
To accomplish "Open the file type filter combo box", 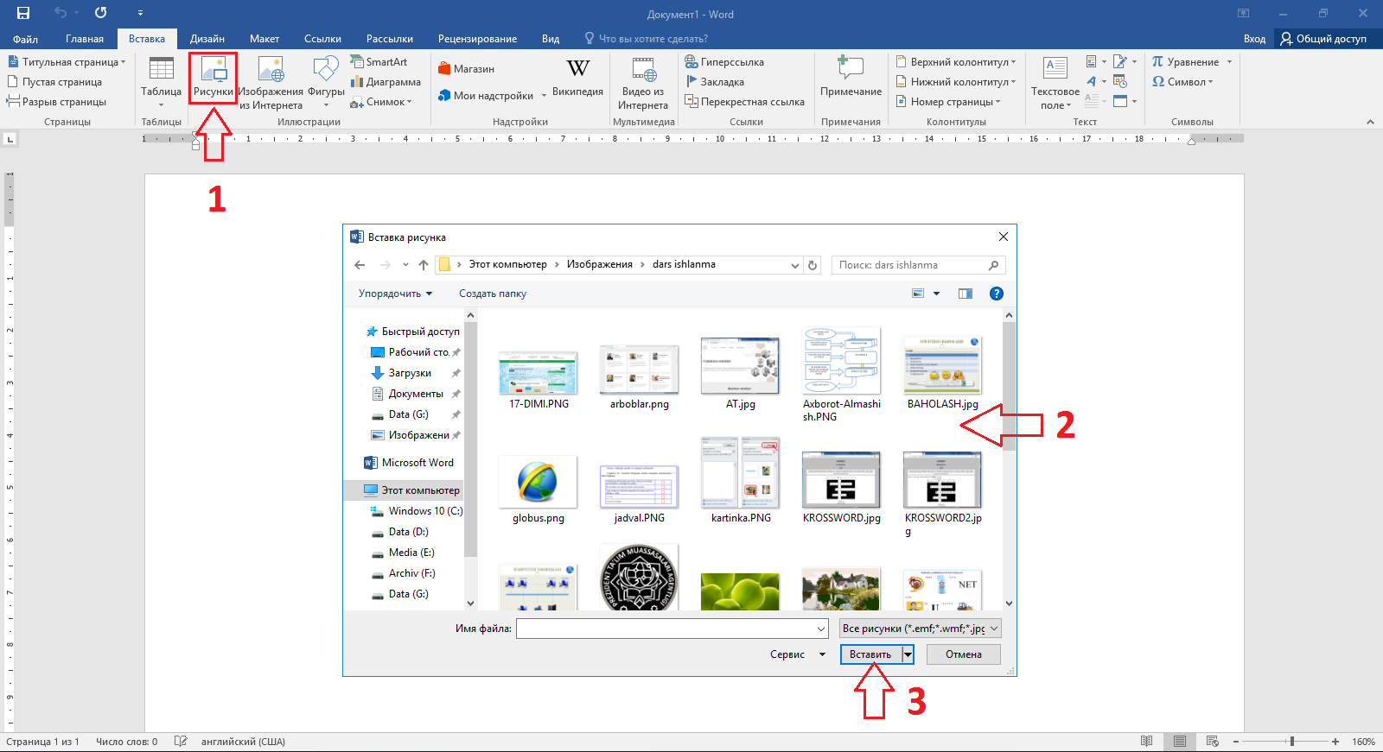I will point(920,629).
